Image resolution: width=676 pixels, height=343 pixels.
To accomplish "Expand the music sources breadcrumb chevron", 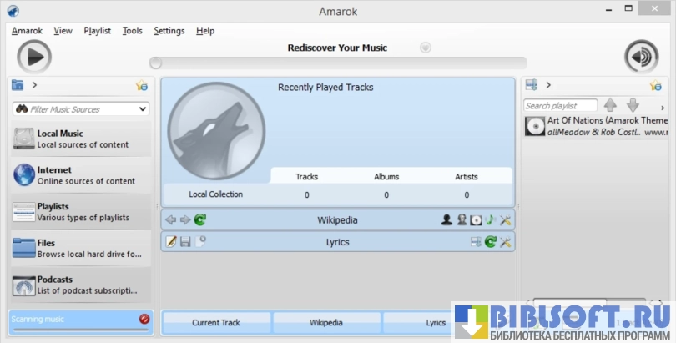I will tap(34, 85).
